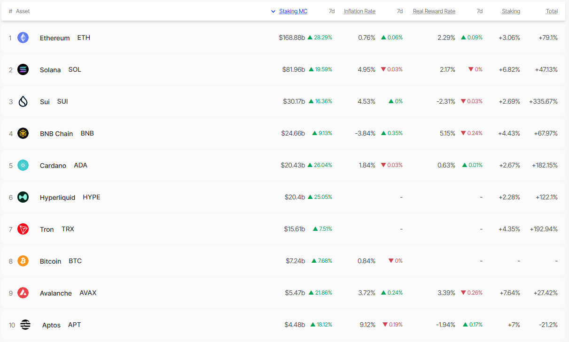This screenshot has width=569, height=342.
Task: Sort by Total column header
Action: point(552,11)
